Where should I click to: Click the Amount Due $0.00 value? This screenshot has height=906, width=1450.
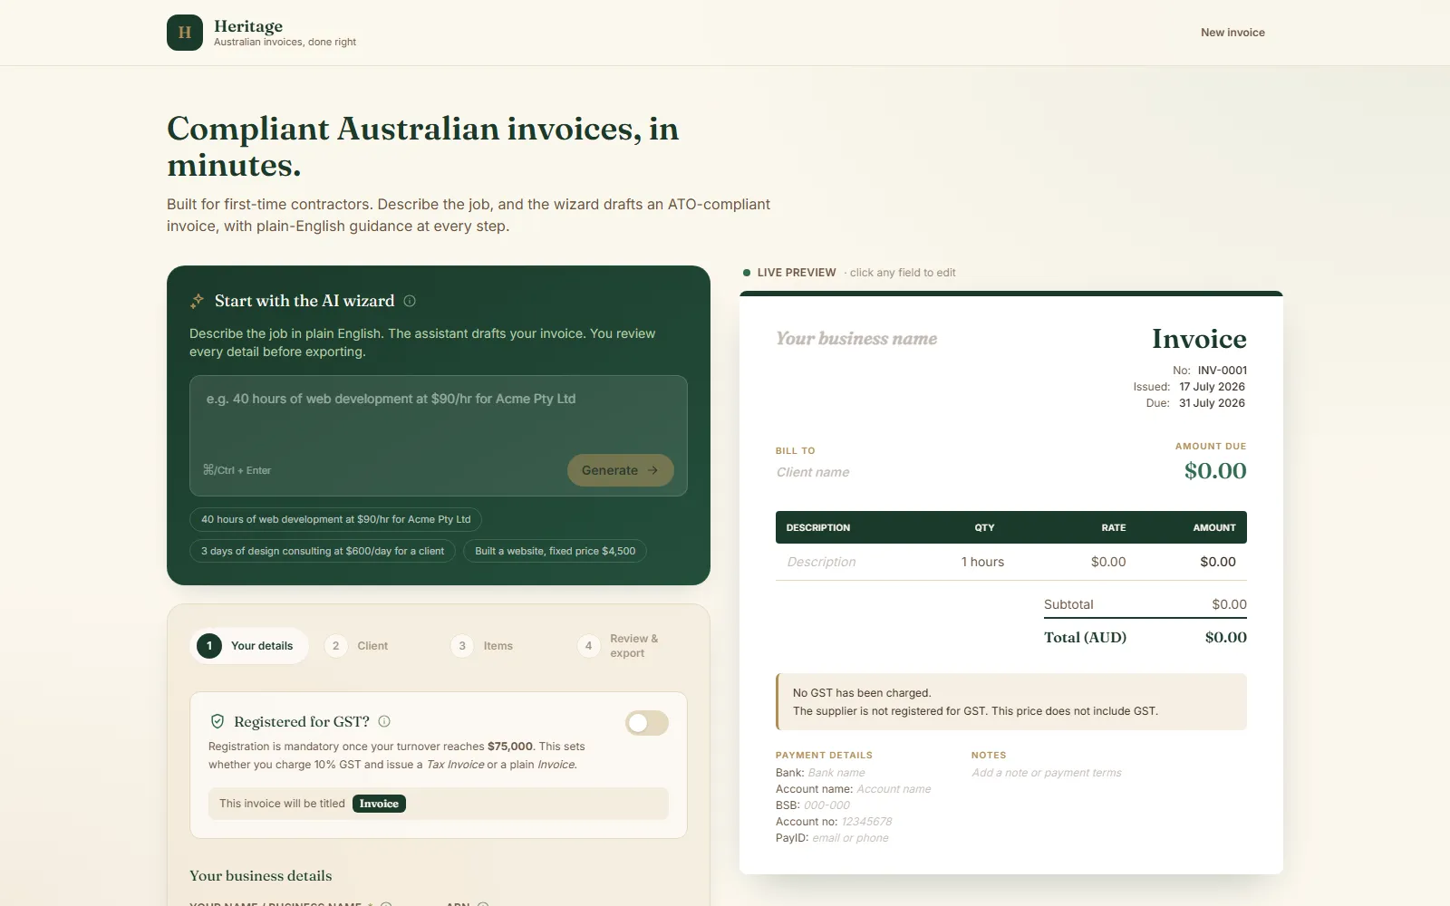(1215, 471)
